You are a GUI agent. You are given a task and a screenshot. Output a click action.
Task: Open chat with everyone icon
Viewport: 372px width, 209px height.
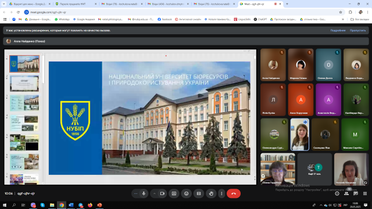tap(356, 193)
